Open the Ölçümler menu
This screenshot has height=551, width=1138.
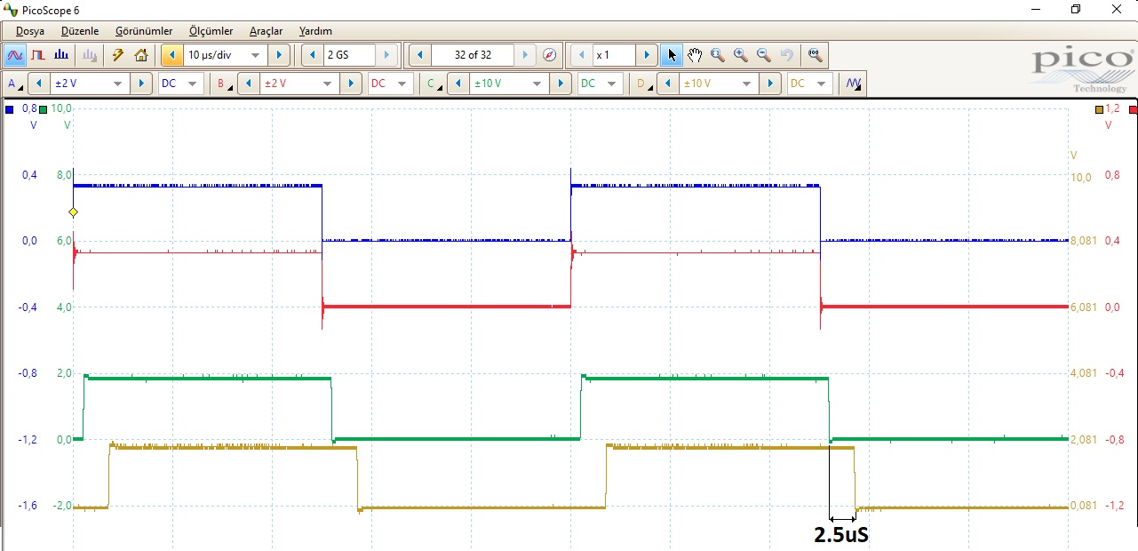[x=211, y=31]
